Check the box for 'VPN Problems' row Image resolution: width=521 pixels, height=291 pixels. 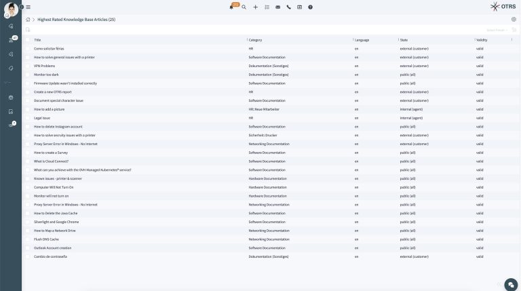point(28,66)
